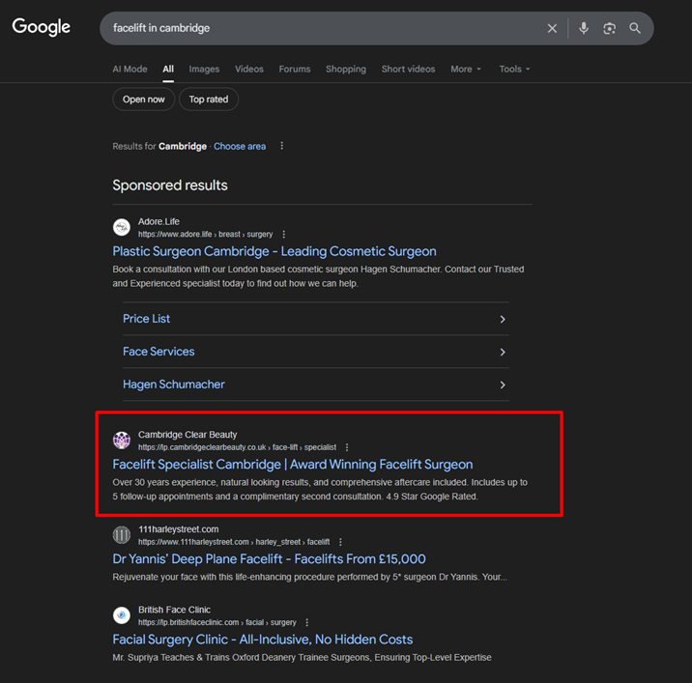This screenshot has width=692, height=683.
Task: Open three-dot menu for Adore.Life ad
Action: [x=284, y=235]
